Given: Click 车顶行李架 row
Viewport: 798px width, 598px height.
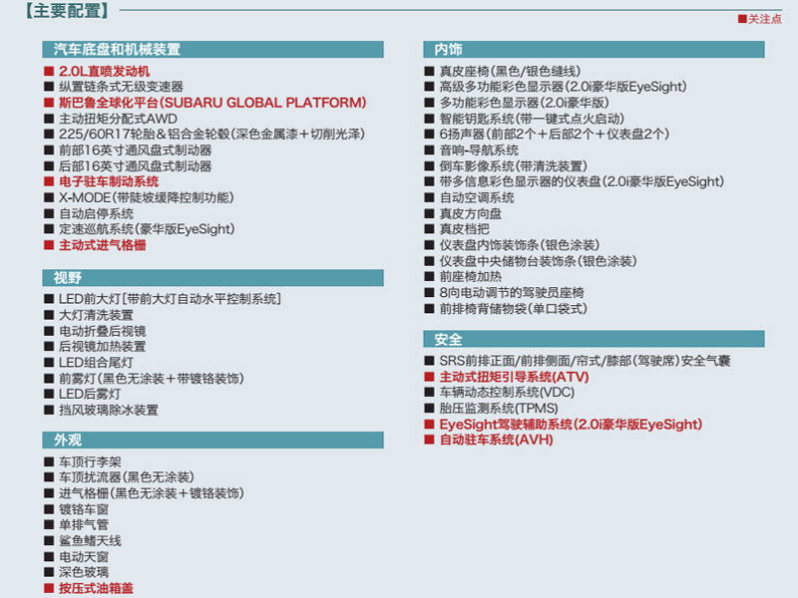Looking at the screenshot, I should click(83, 461).
